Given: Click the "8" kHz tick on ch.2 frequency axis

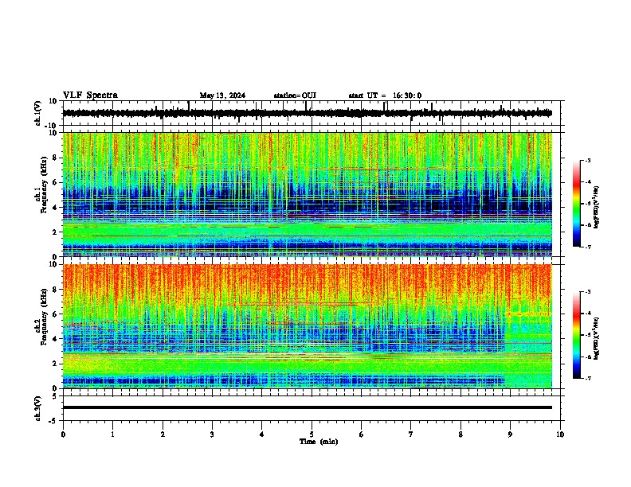Looking at the screenshot, I should [x=56, y=290].
